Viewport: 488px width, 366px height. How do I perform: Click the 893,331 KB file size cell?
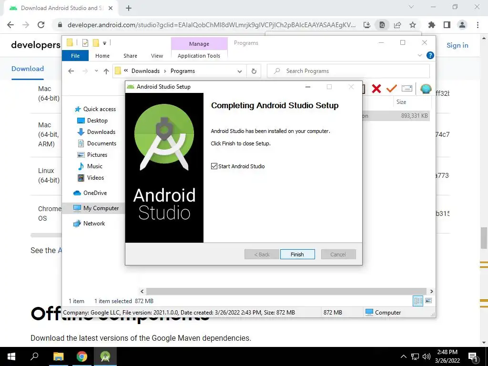click(414, 116)
